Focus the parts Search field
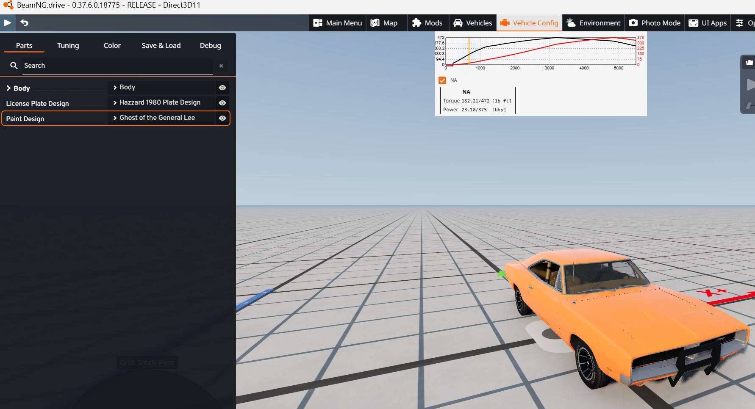The width and height of the screenshot is (755, 409). tap(118, 66)
